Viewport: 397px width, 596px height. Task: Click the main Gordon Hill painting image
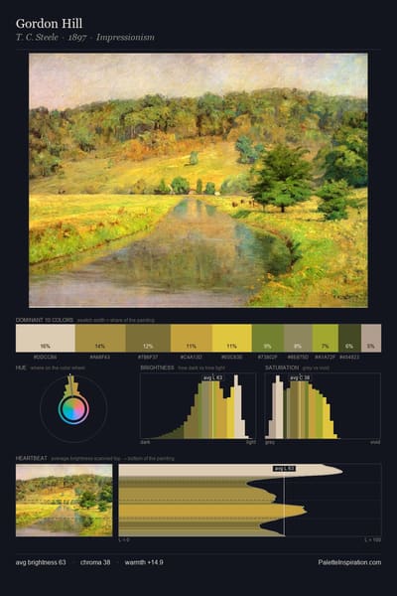coord(198,180)
